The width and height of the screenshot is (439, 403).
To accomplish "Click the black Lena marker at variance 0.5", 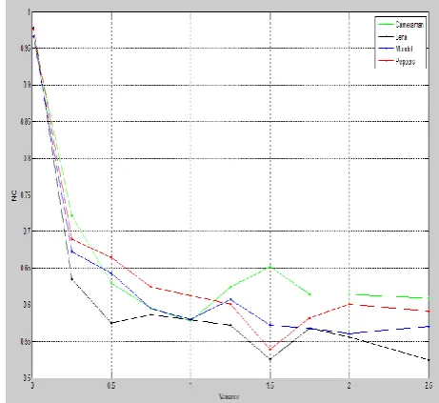I will [111, 323].
